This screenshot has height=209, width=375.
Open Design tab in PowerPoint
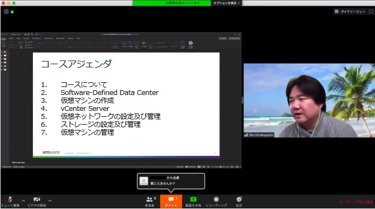[x=26, y=38]
